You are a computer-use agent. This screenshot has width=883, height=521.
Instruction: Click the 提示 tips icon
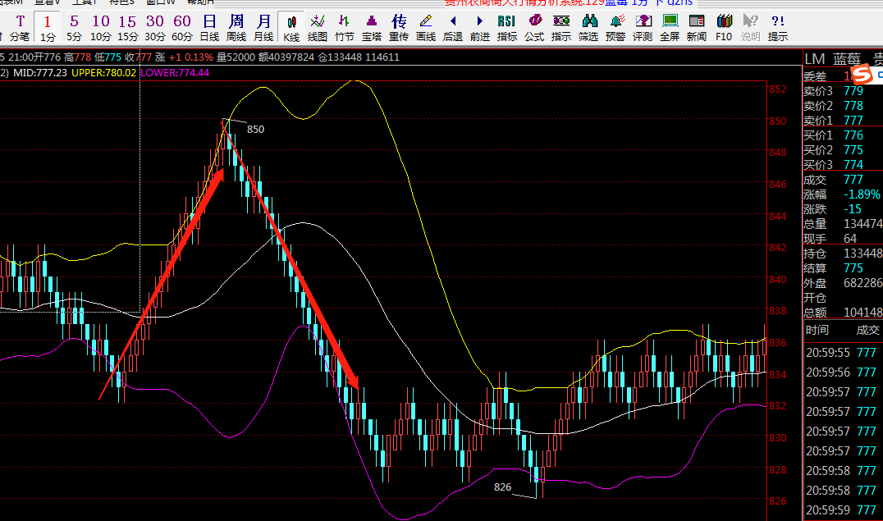click(x=777, y=28)
